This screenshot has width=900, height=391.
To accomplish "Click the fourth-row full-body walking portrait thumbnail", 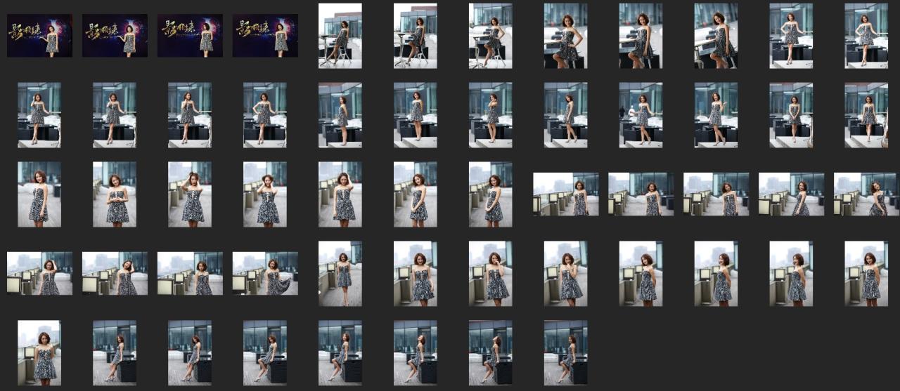I will (x=340, y=274).
